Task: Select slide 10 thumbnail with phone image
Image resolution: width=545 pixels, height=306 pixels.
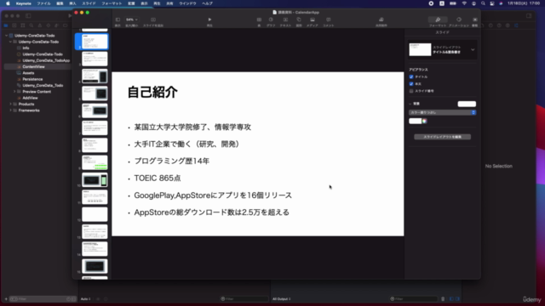Action: pyautogui.click(x=95, y=180)
